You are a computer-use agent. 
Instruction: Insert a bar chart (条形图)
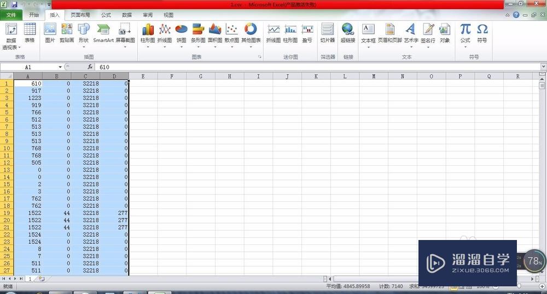198,35
